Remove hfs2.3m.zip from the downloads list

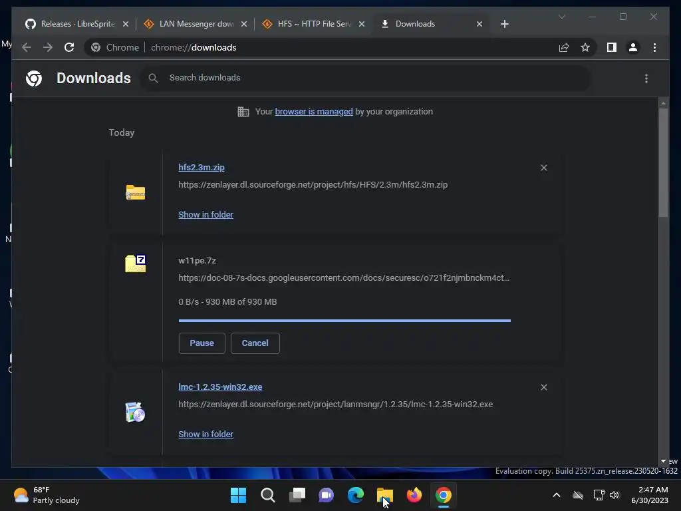pos(544,168)
